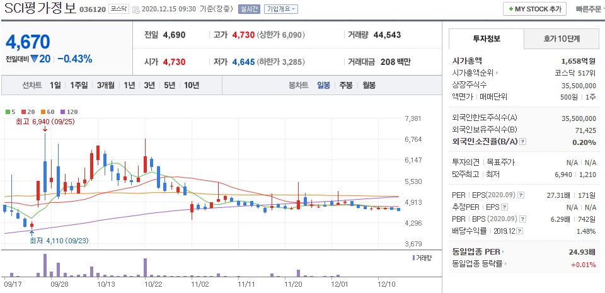Click the calendar clock icon beside the date
The height and width of the screenshot is (293, 605).
[136, 9]
